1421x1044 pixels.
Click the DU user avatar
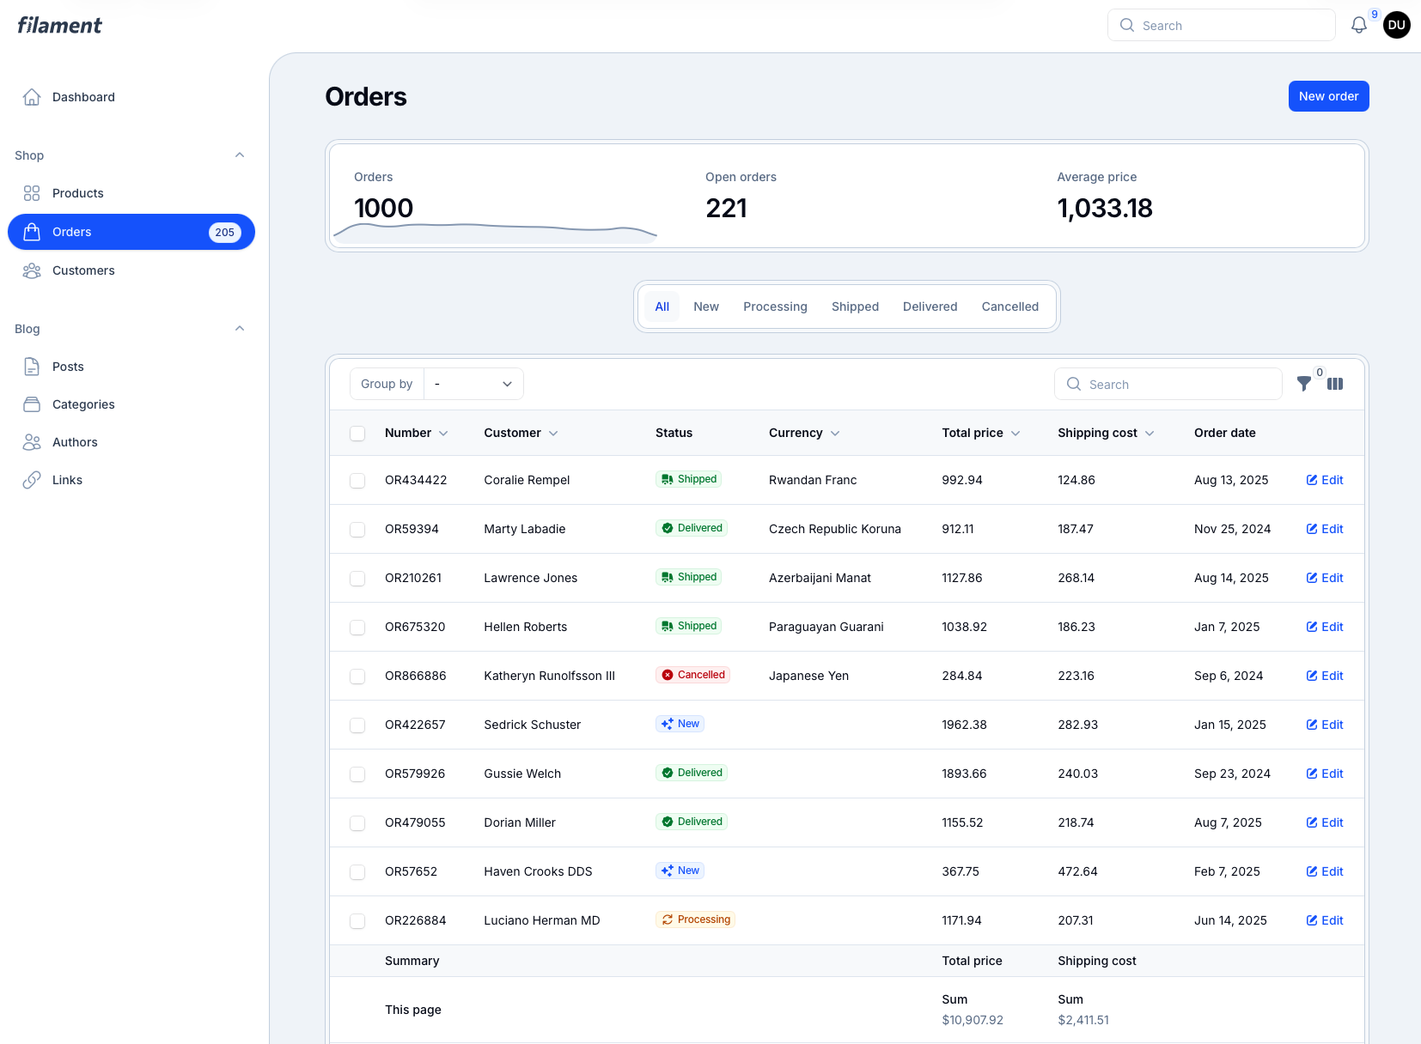(x=1396, y=25)
